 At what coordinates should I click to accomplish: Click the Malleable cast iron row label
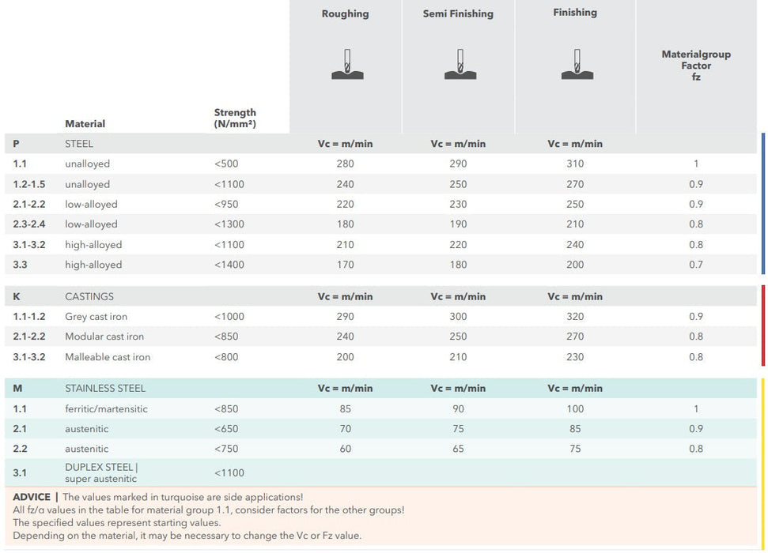click(x=108, y=357)
